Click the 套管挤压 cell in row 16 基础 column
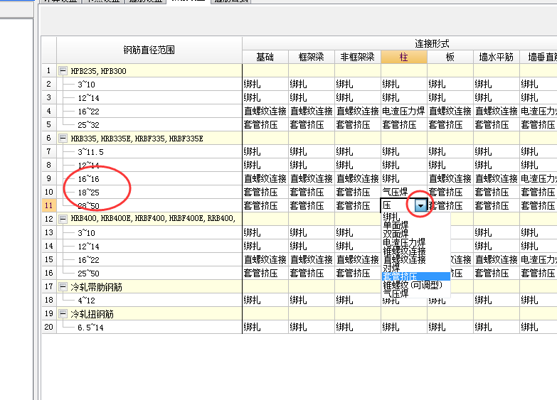The width and height of the screenshot is (557, 400). pos(265,273)
